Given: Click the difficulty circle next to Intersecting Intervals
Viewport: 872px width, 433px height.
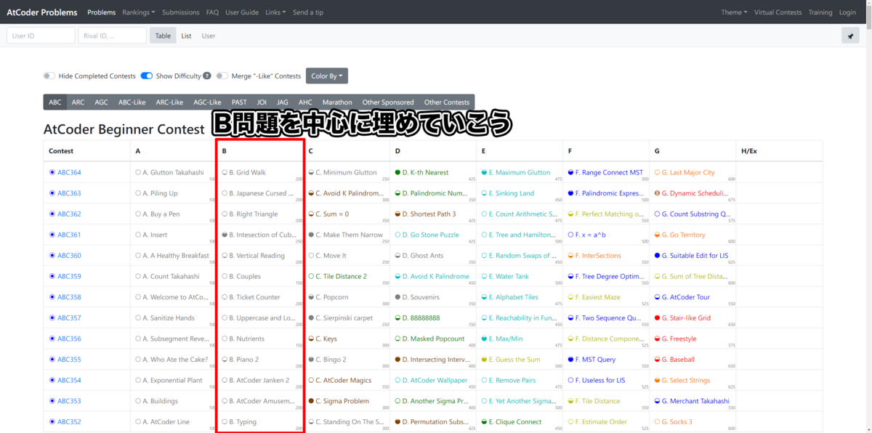Looking at the screenshot, I should pyautogui.click(x=397, y=360).
